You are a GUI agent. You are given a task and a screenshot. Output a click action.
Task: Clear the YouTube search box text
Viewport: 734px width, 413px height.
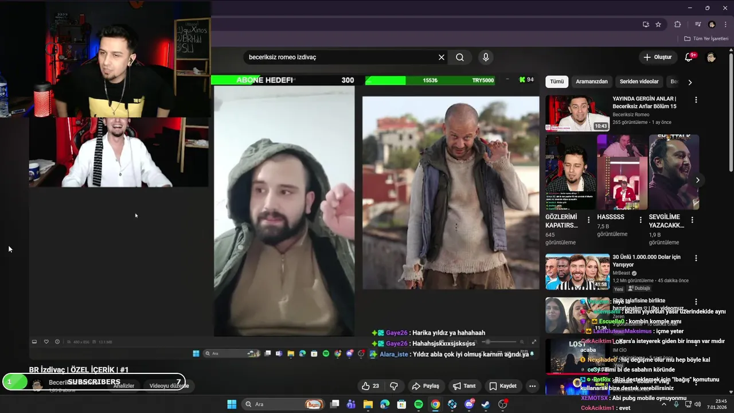pyautogui.click(x=442, y=57)
